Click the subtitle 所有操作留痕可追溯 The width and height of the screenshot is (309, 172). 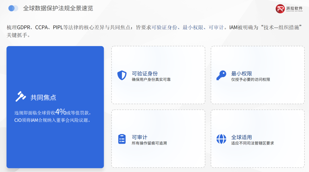click(149, 143)
